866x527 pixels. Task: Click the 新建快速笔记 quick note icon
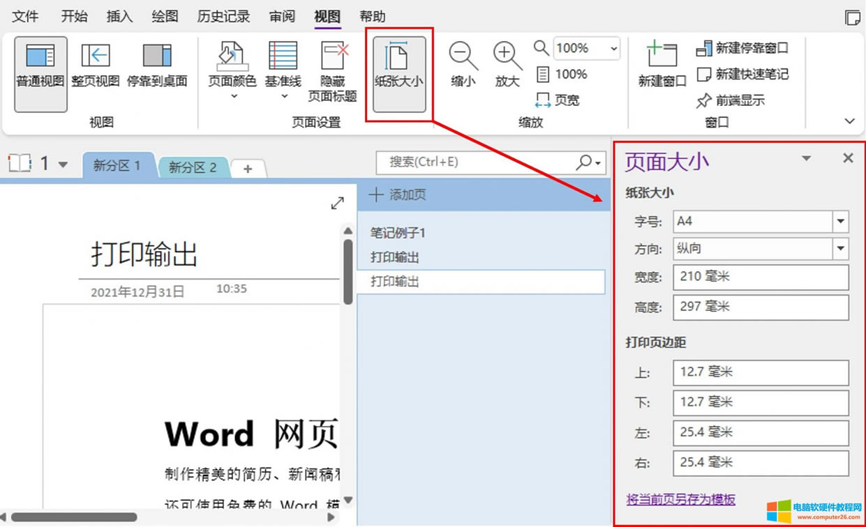click(x=743, y=75)
